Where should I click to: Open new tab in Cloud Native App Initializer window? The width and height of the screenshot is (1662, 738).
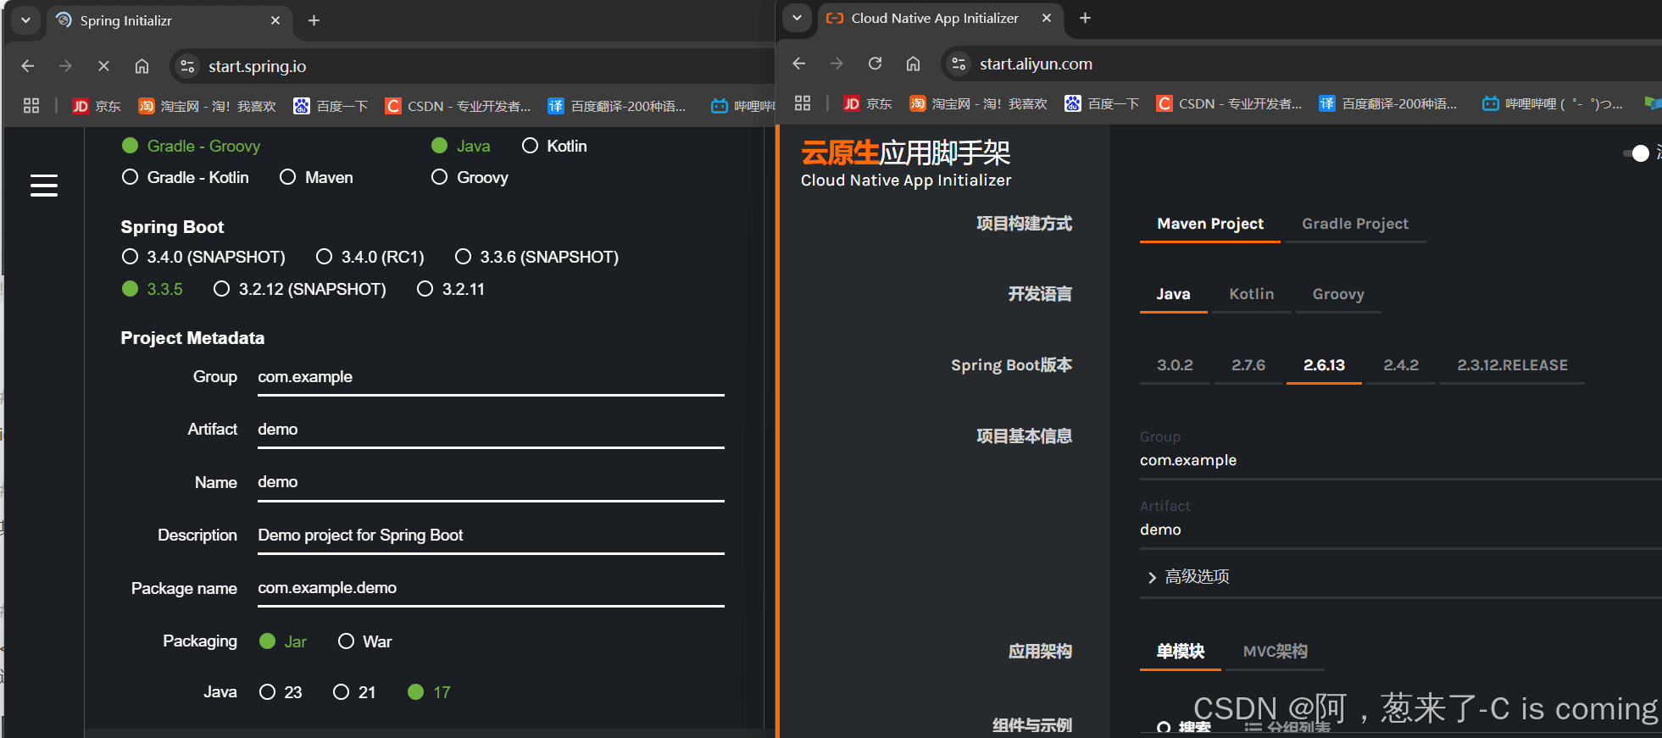(1085, 18)
